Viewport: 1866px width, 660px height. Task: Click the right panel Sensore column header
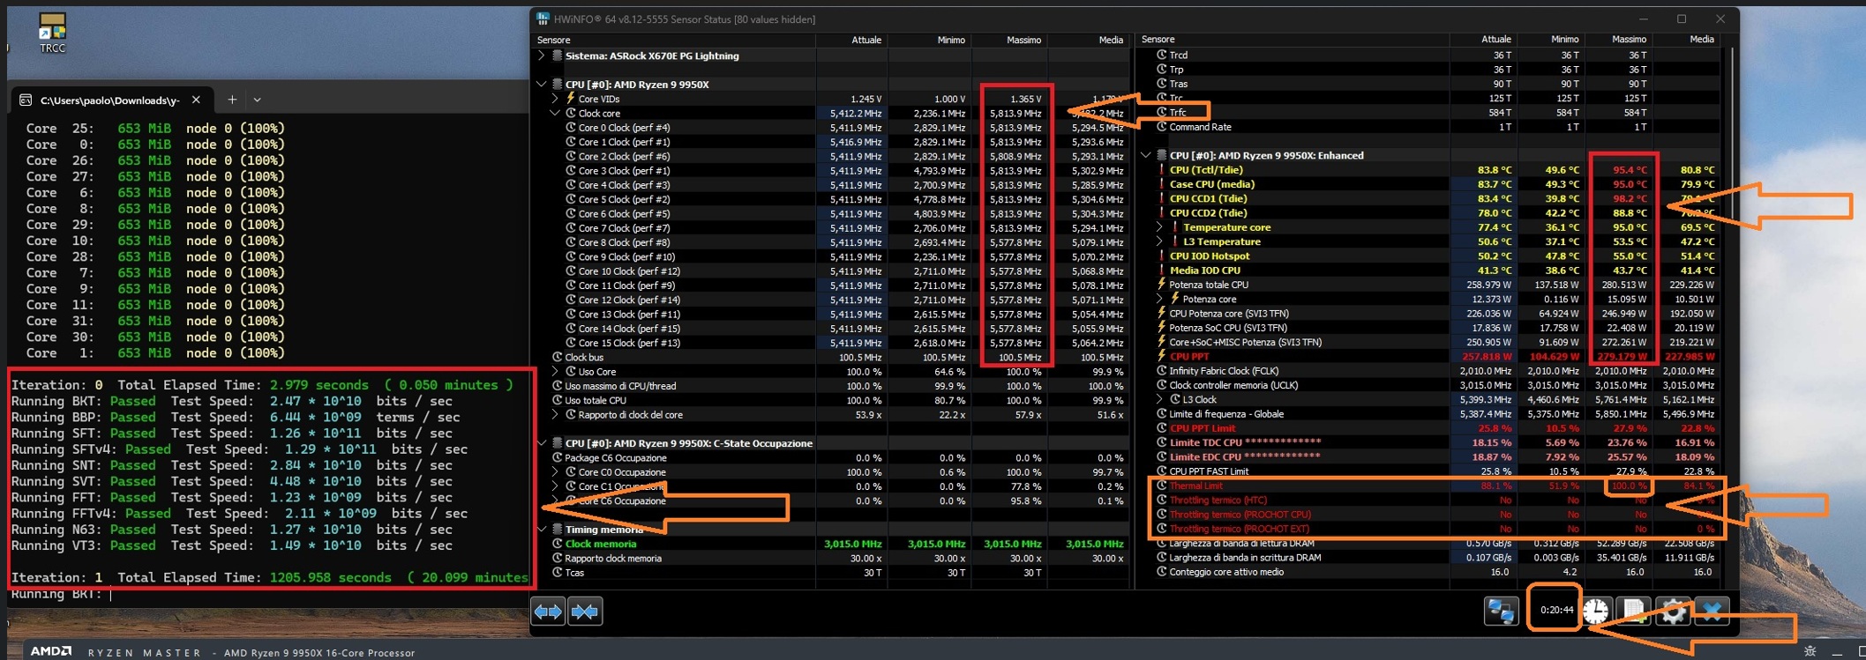click(x=1293, y=40)
